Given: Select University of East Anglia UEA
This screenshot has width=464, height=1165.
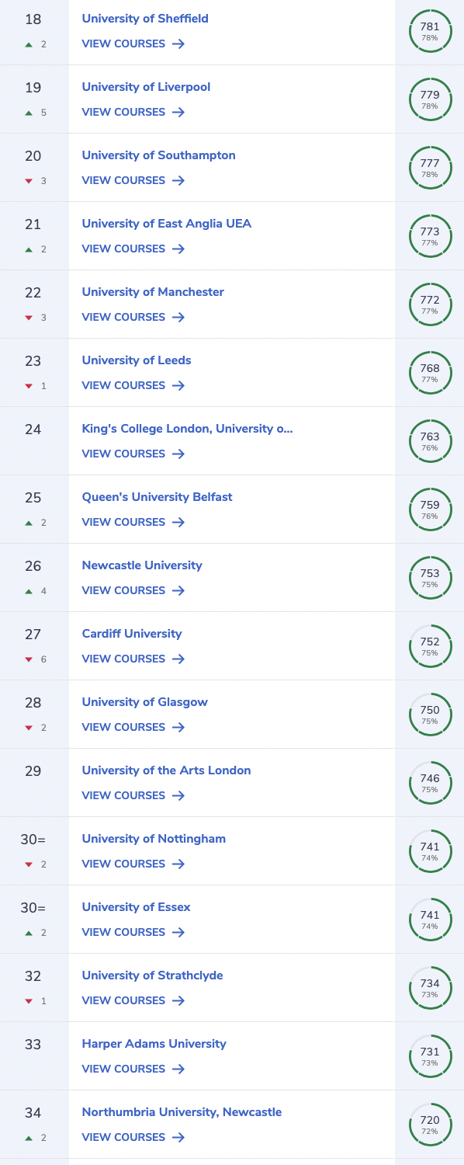Looking at the screenshot, I should click(167, 224).
